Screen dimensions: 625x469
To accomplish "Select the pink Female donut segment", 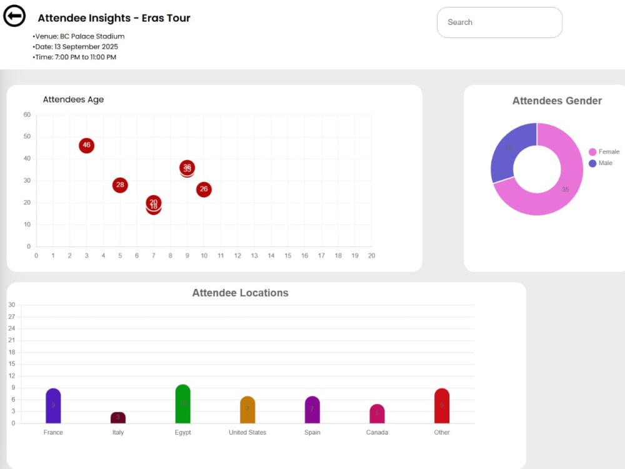I will tap(566, 189).
